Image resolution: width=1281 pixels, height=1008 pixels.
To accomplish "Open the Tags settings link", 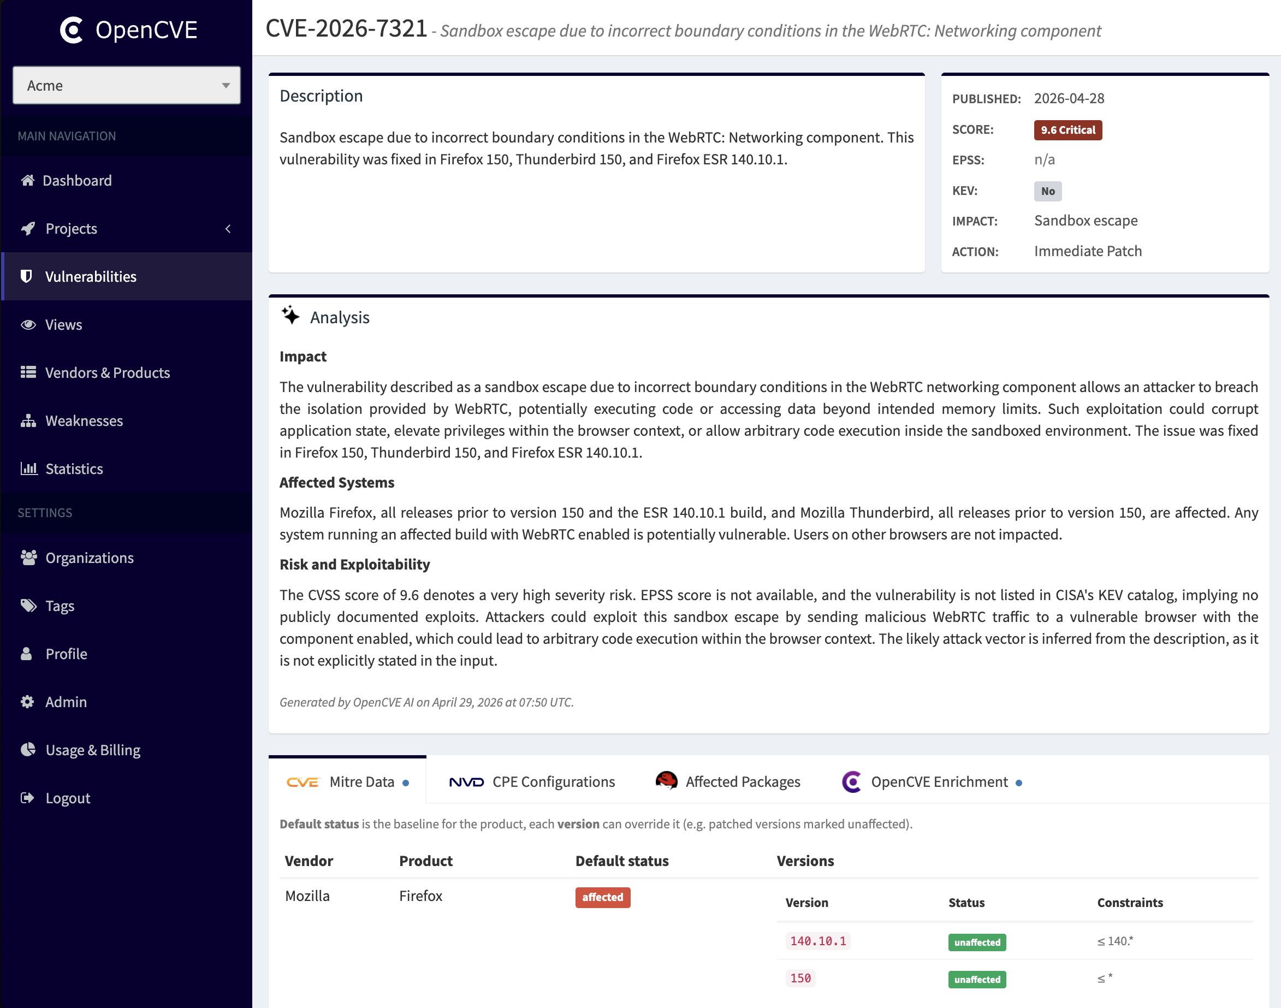I will pyautogui.click(x=127, y=606).
